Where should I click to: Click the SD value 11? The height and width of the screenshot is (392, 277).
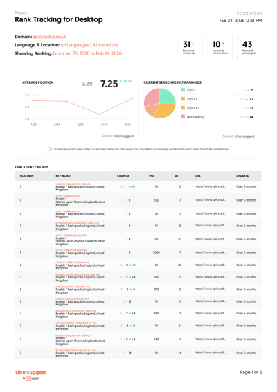click(x=179, y=339)
